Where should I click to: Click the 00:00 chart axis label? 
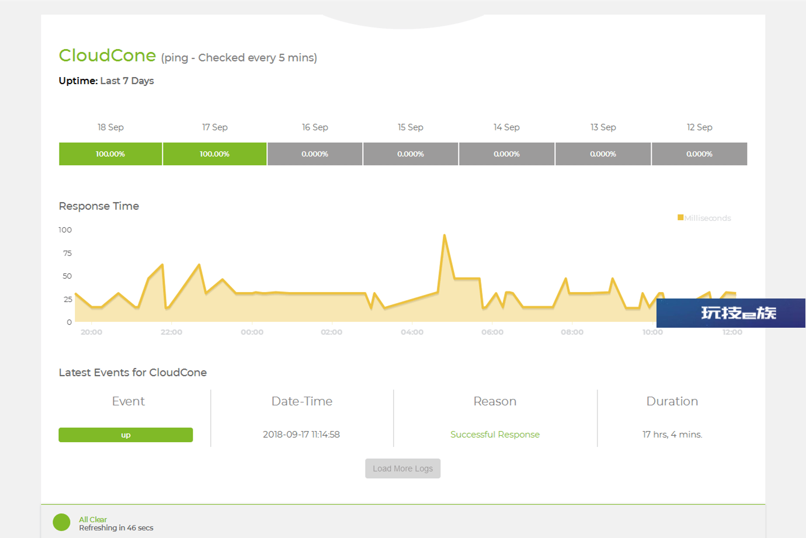click(252, 332)
